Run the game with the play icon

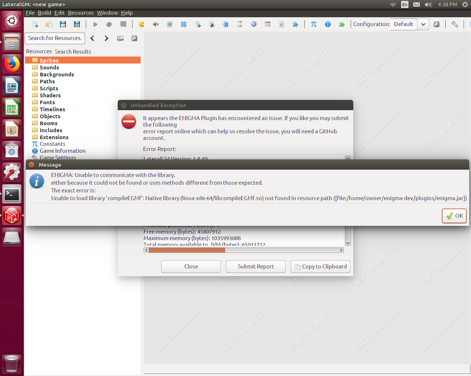95,24
